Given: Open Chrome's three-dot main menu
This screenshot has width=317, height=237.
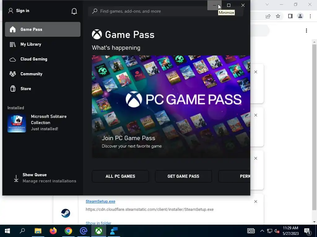Looking at the screenshot, I should 310,16.
